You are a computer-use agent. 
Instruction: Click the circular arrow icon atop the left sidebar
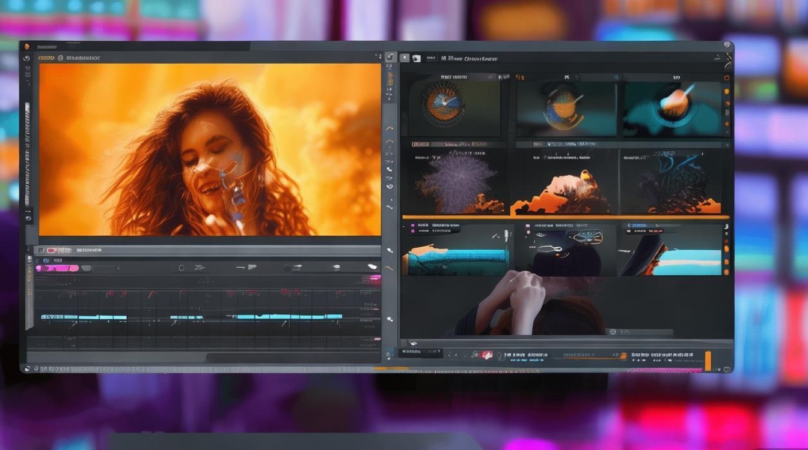pyautogui.click(x=26, y=58)
